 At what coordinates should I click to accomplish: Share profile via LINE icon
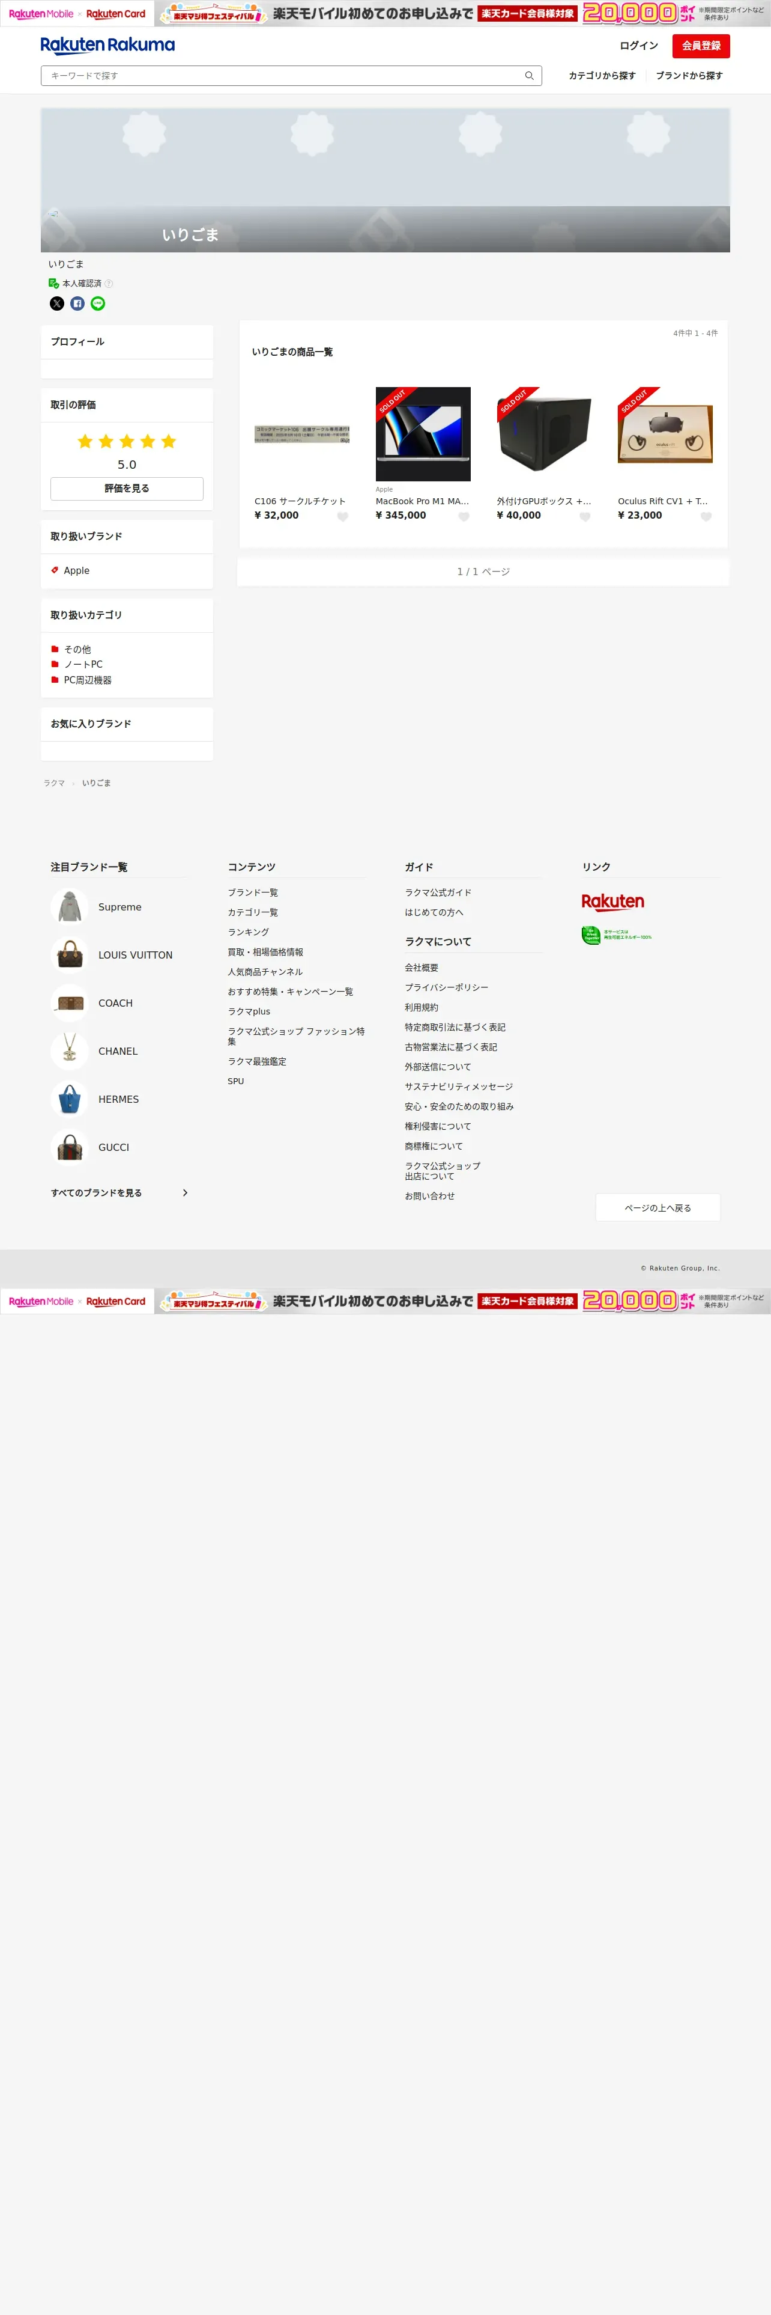pos(98,303)
